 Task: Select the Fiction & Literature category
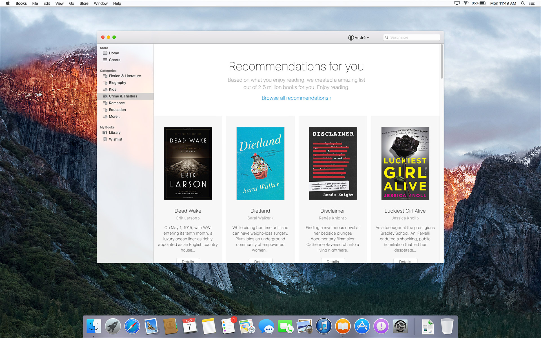coord(125,76)
